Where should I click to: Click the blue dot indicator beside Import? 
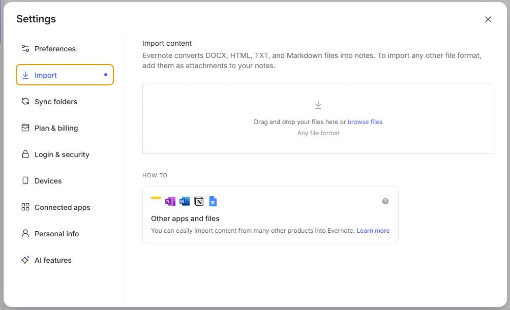106,75
